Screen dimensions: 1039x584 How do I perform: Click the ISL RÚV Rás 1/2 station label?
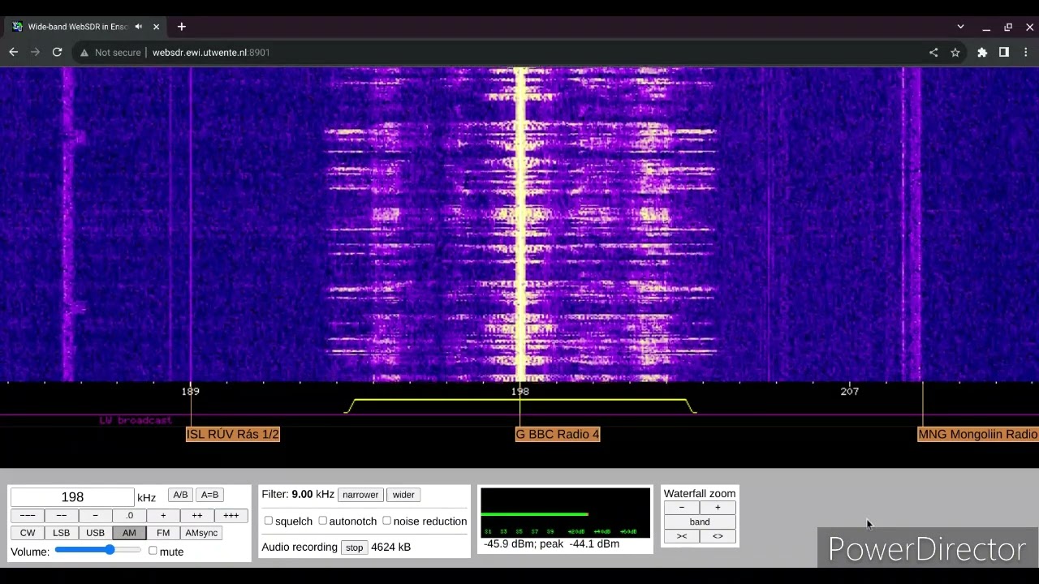click(x=233, y=435)
